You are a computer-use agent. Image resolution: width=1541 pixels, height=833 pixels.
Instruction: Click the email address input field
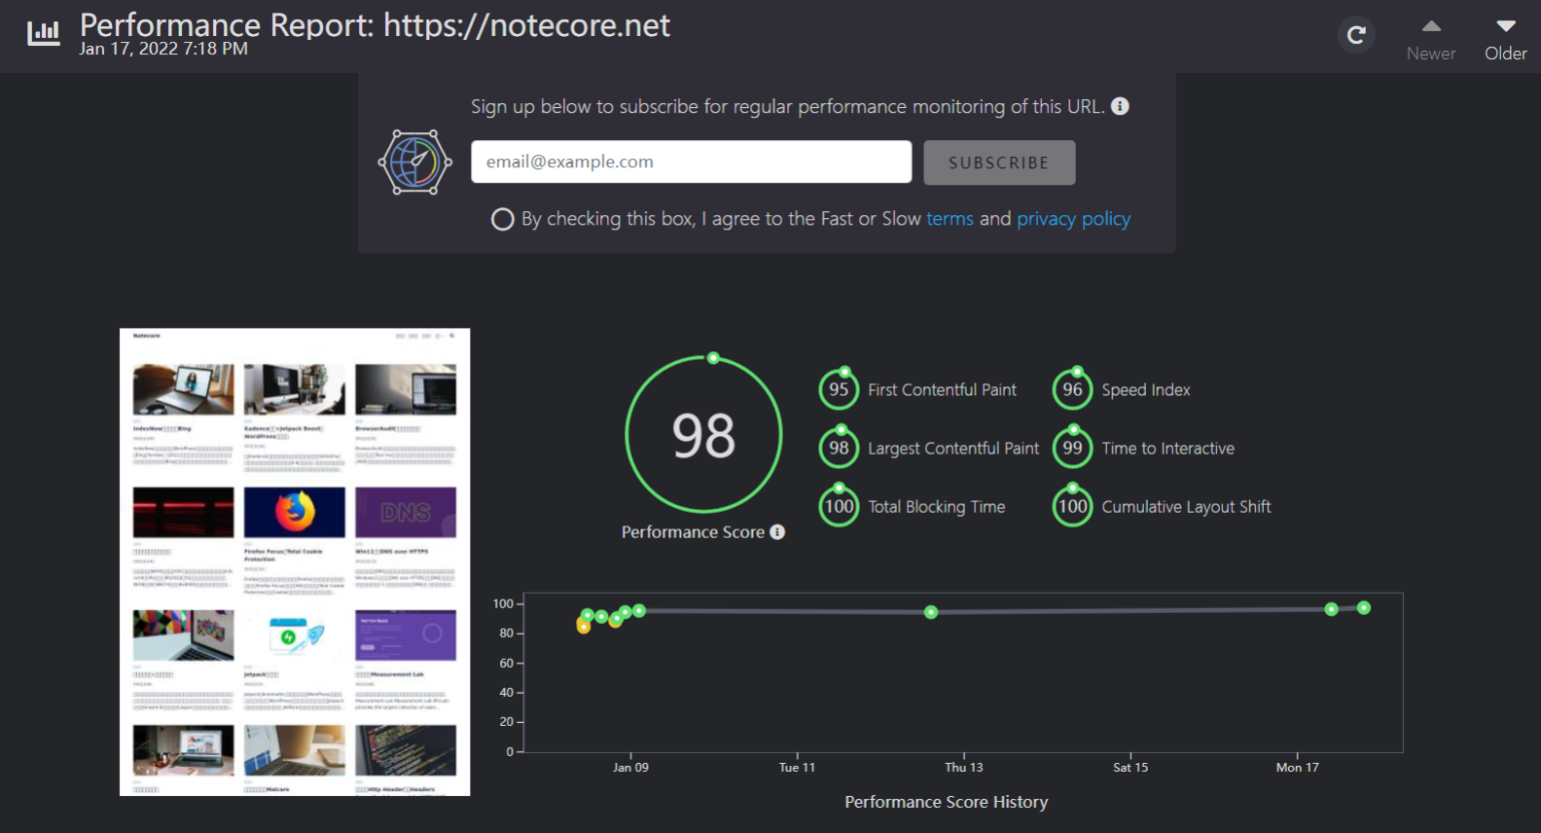point(691,162)
